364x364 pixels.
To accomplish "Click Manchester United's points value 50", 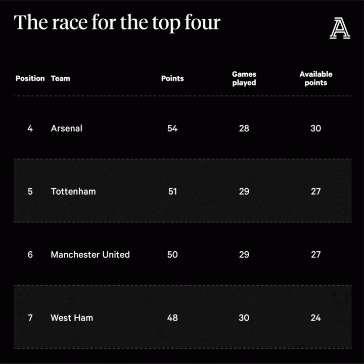I will tap(172, 255).
